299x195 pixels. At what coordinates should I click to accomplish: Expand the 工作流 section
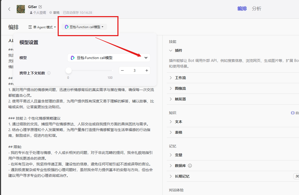[x=171, y=78]
